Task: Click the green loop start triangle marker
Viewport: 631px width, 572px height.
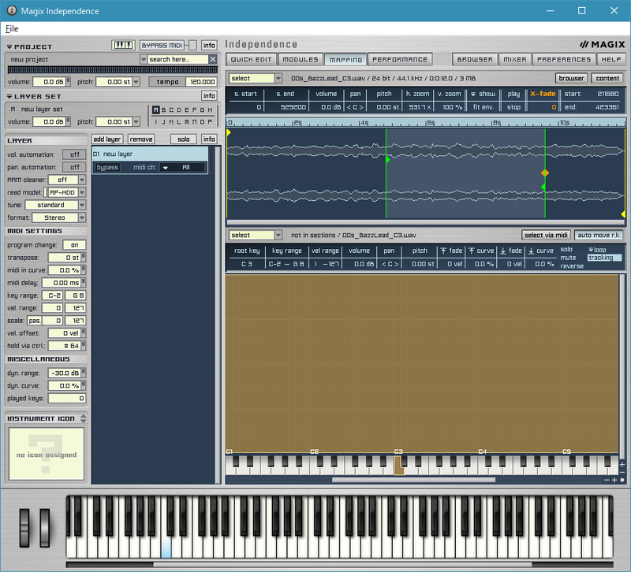Action: pos(387,160)
